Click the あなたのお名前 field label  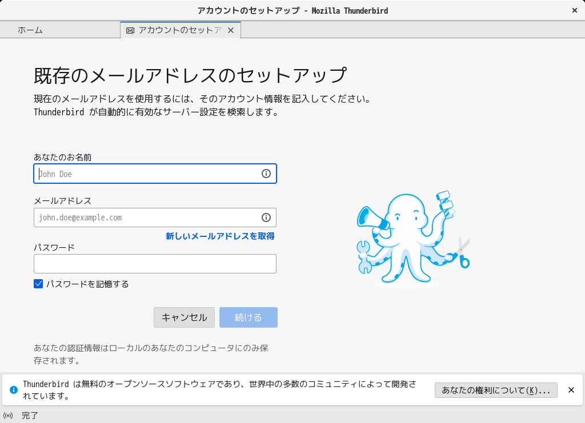click(x=63, y=158)
